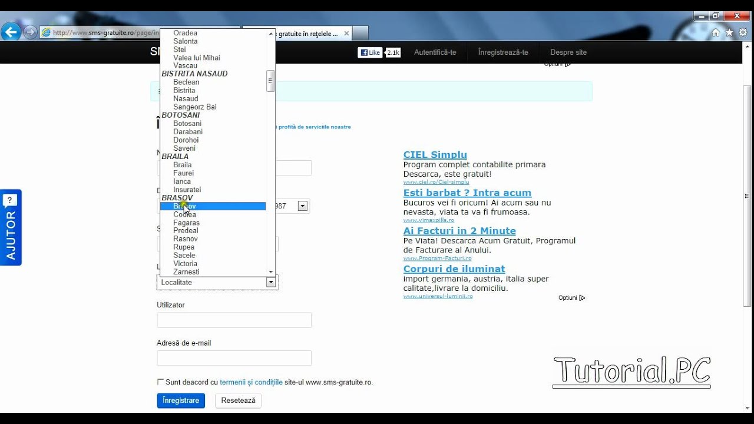Image resolution: width=754 pixels, height=424 pixels.
Task: Click the Înregistrare submit button
Action: click(181, 400)
